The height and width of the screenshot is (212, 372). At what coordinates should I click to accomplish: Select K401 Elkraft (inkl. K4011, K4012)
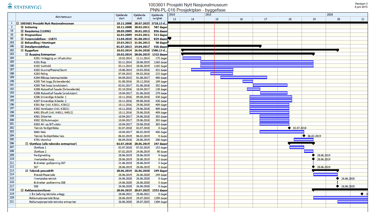(87, 113)
